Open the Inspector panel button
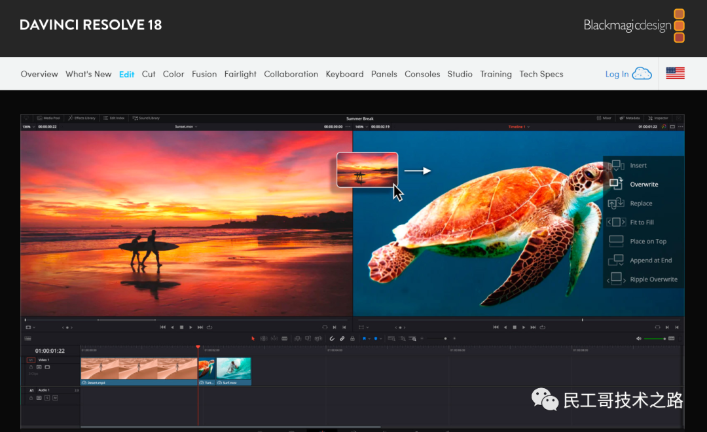The width and height of the screenshot is (707, 432). 659,118
